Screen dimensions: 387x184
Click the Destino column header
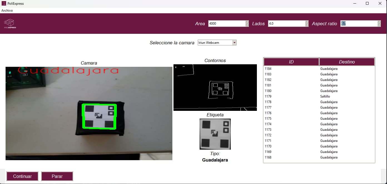click(x=347, y=62)
